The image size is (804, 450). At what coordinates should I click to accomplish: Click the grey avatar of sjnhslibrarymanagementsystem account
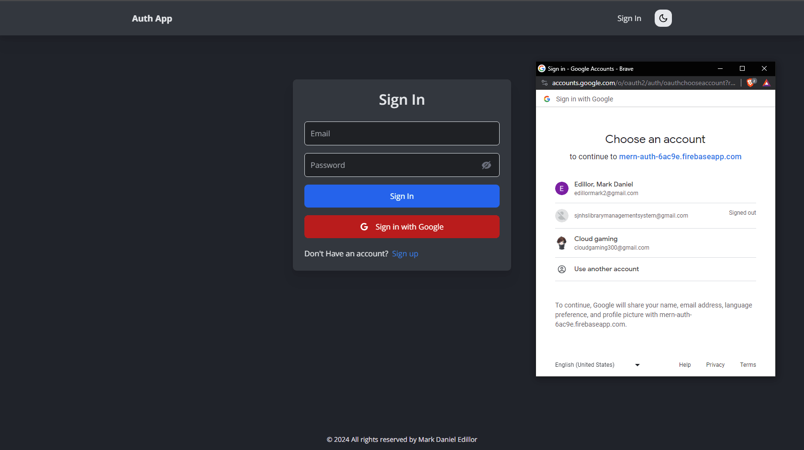point(562,216)
